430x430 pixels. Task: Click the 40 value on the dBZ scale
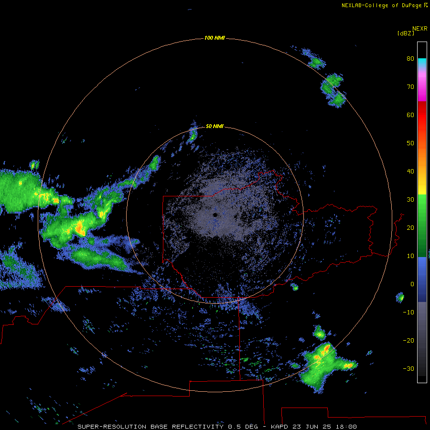[410, 172]
